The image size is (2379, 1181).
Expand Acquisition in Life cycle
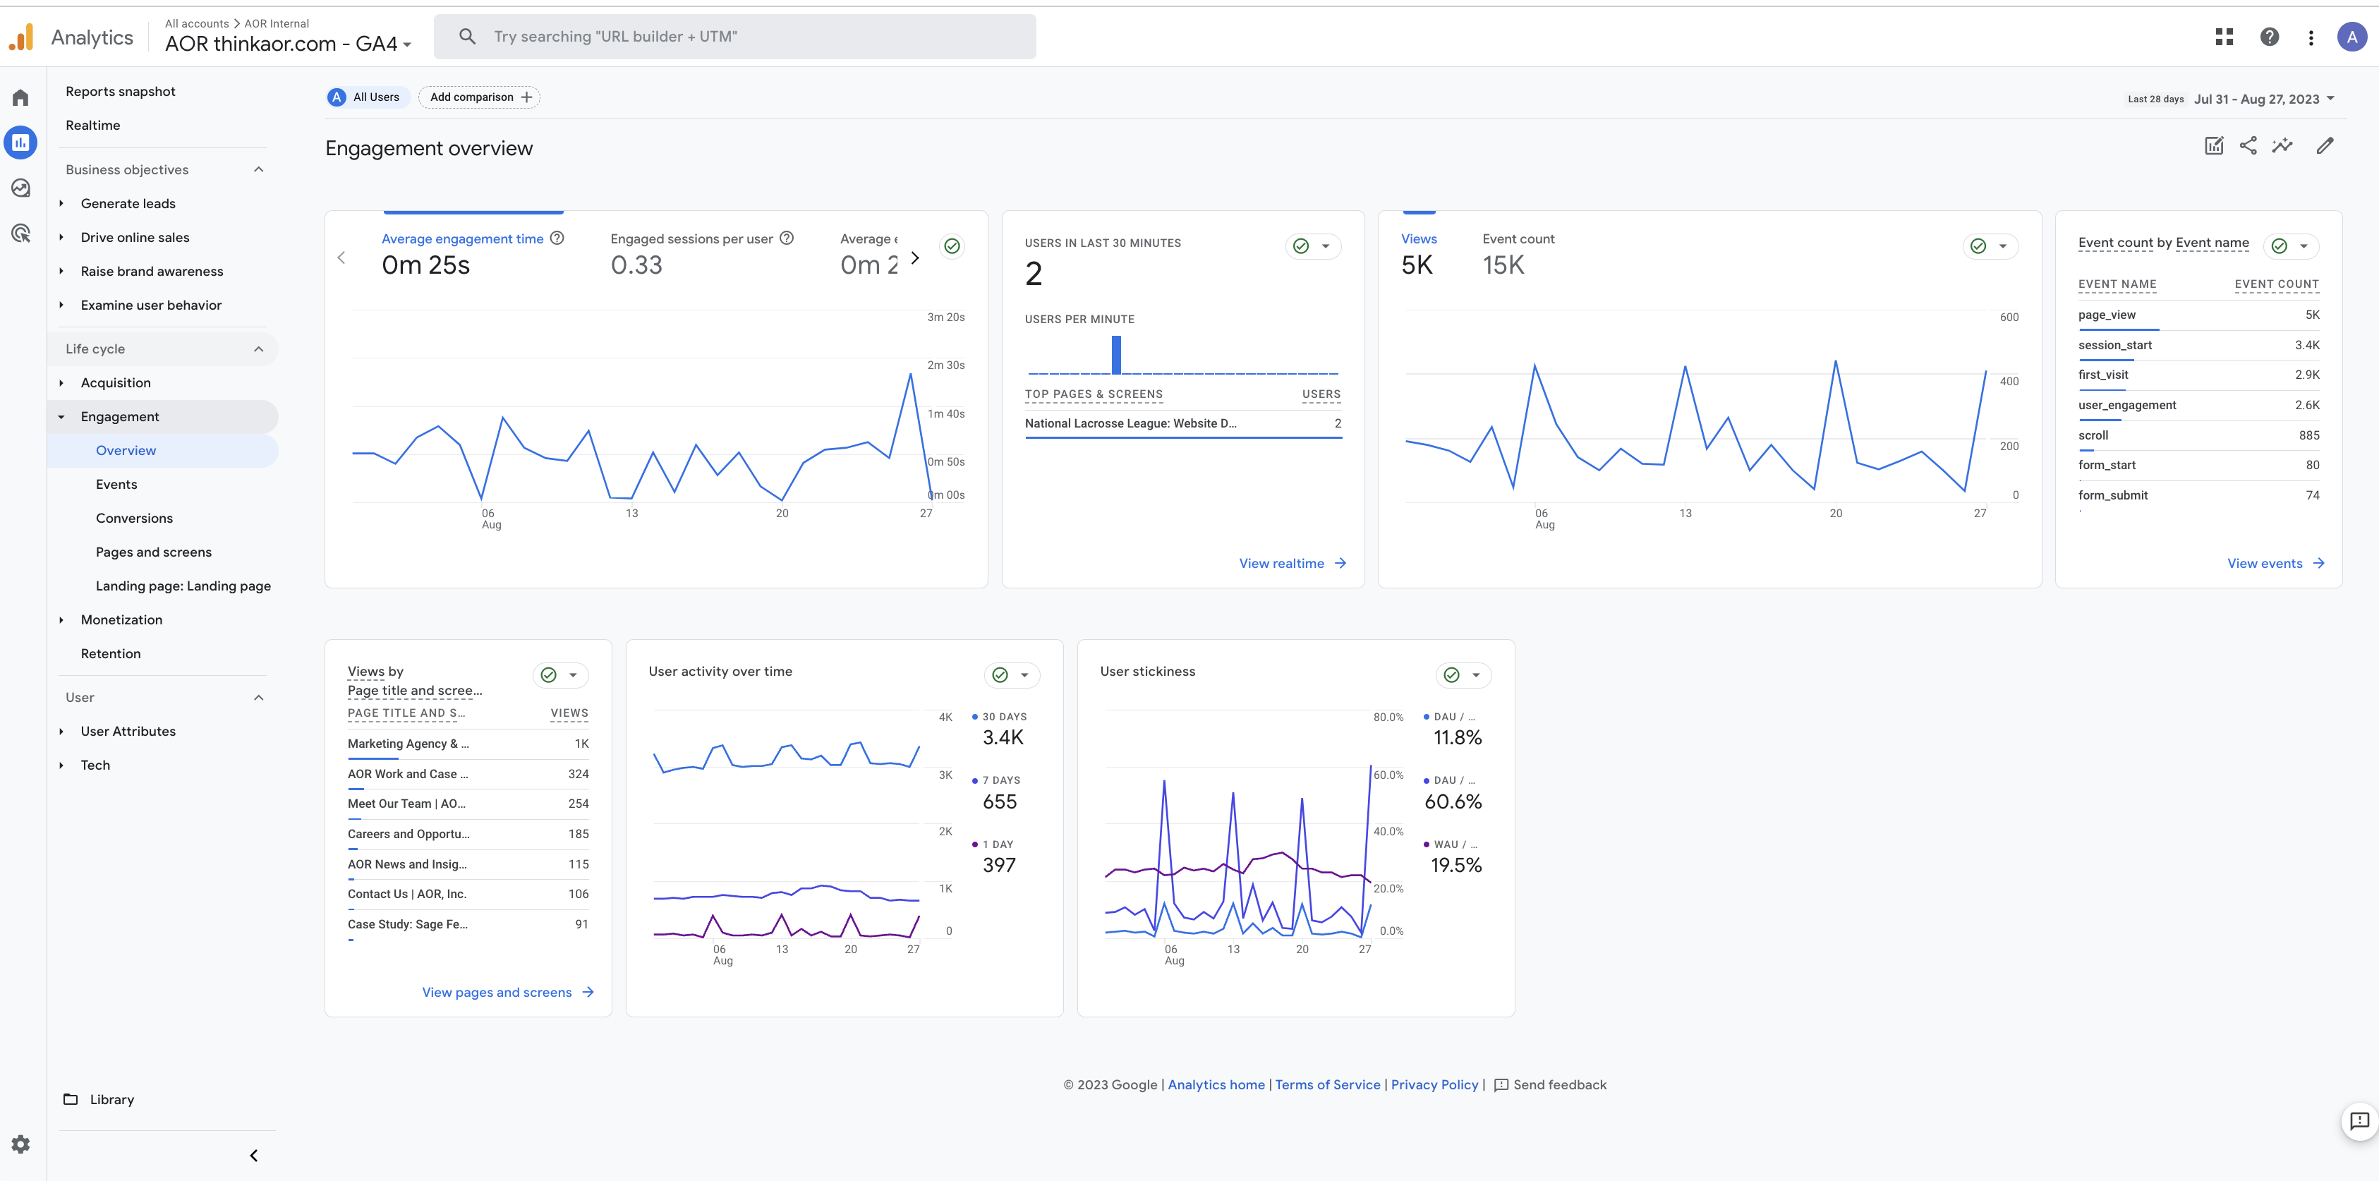[62, 382]
